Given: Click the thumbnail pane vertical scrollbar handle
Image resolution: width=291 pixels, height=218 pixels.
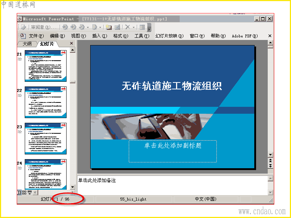Looking at the screenshot, I should [x=72, y=82].
